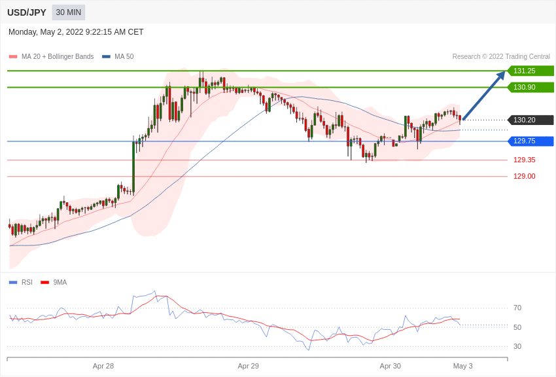Click the USD/JPY pair title
556x377 pixels.
pyautogui.click(x=27, y=12)
